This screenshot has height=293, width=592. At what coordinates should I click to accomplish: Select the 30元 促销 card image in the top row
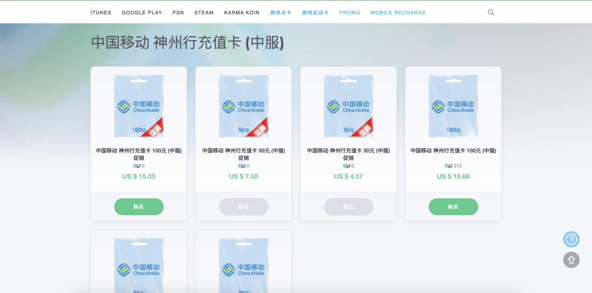[348, 106]
